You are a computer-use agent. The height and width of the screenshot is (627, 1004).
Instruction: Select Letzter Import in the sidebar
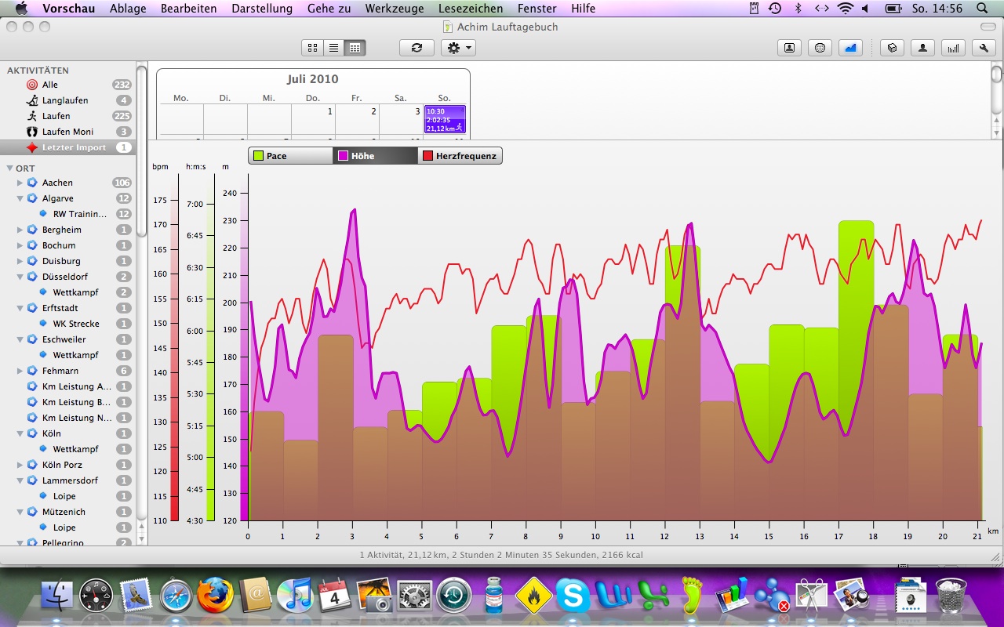click(x=74, y=147)
